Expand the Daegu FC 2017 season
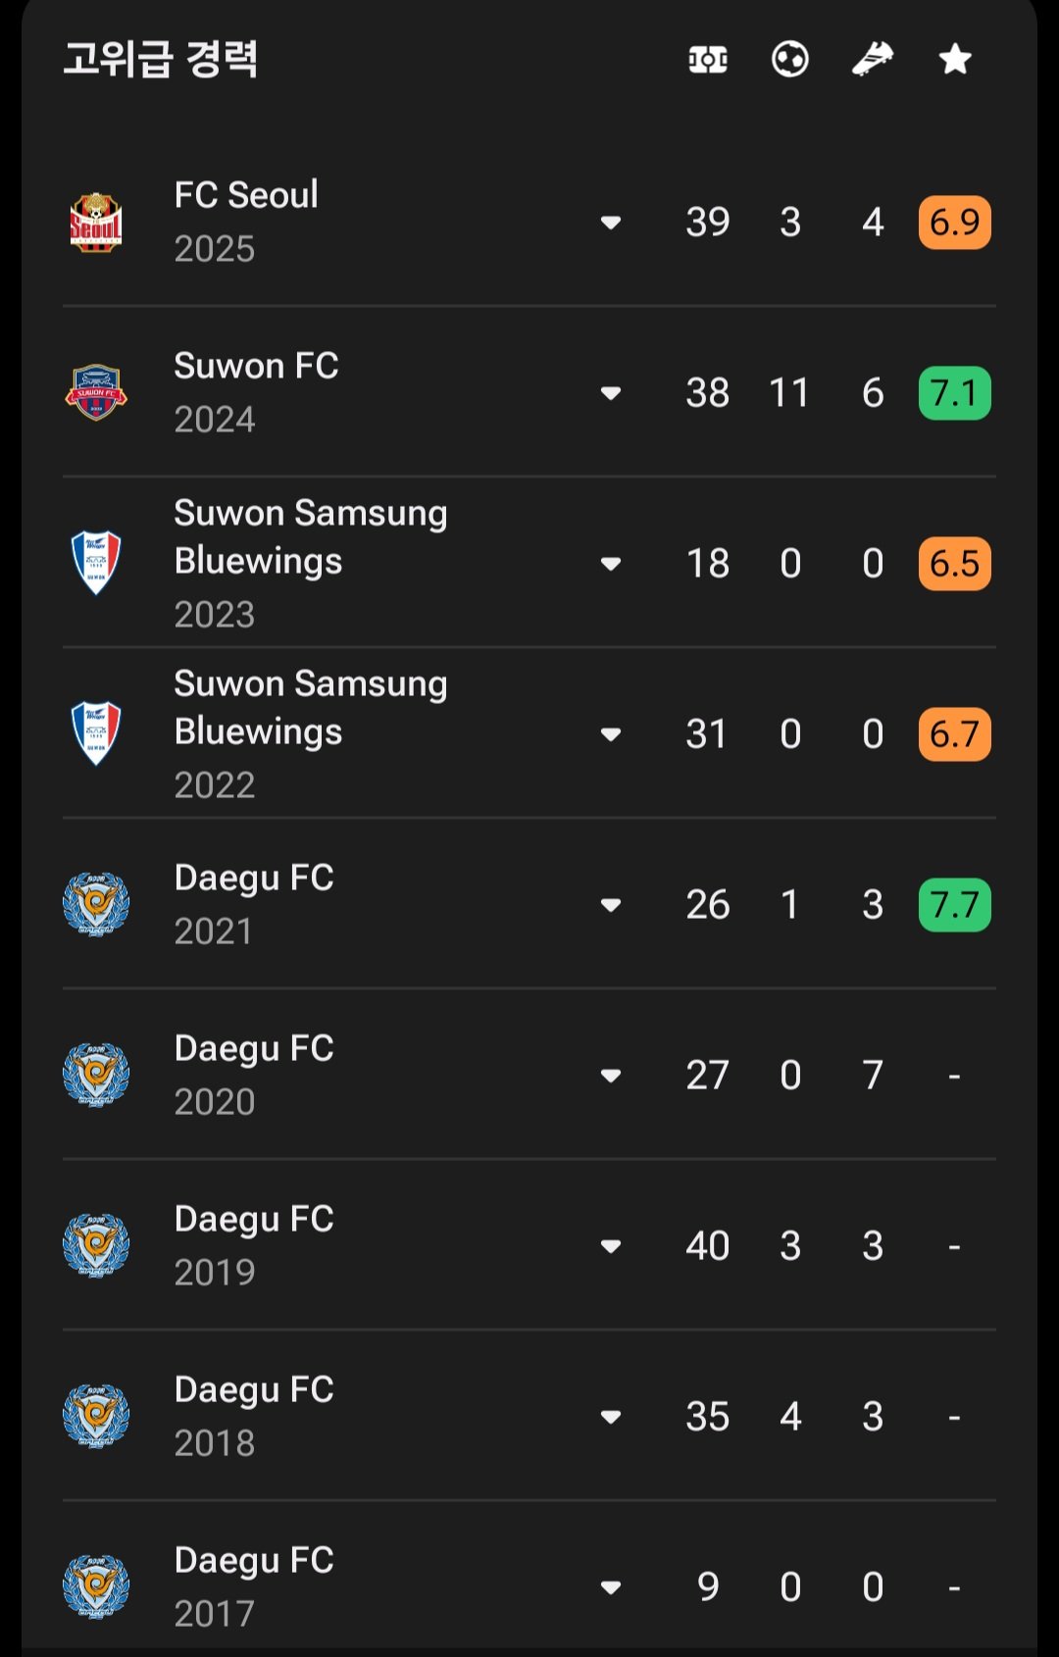This screenshot has height=1657, width=1059. (x=611, y=1587)
